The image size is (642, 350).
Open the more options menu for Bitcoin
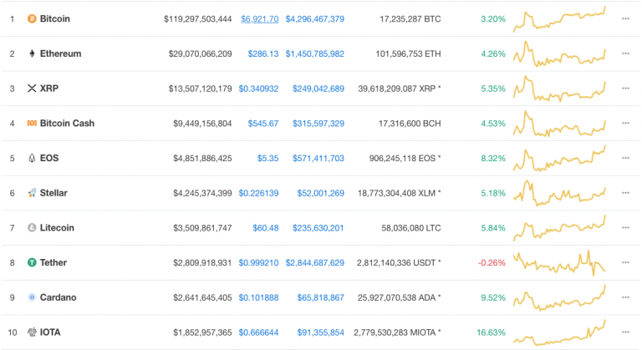click(x=625, y=19)
